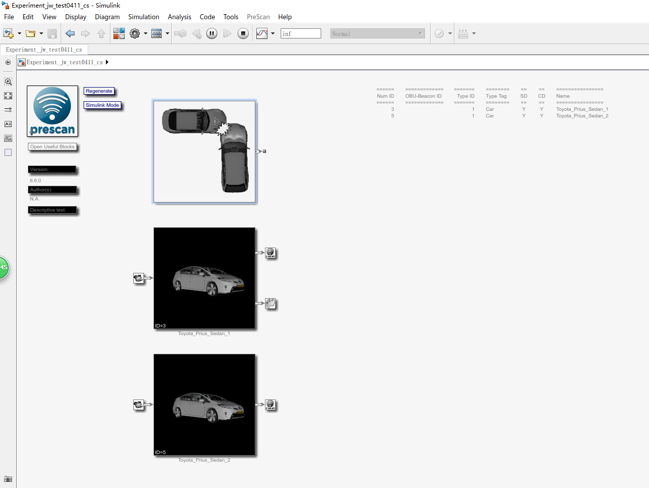Screen dimensions: 649x488
Task: Open the Diagram menu
Action: point(107,17)
